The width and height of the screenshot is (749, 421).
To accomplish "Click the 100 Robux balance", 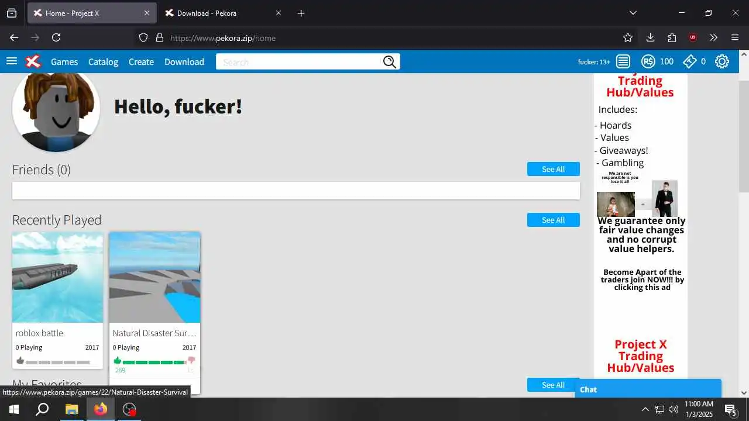I will [666, 61].
